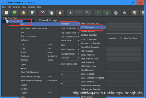The width and height of the screenshot is (146, 98).
Task: Expand the Listener submenu
Action: pyautogui.click(x=70, y=58)
